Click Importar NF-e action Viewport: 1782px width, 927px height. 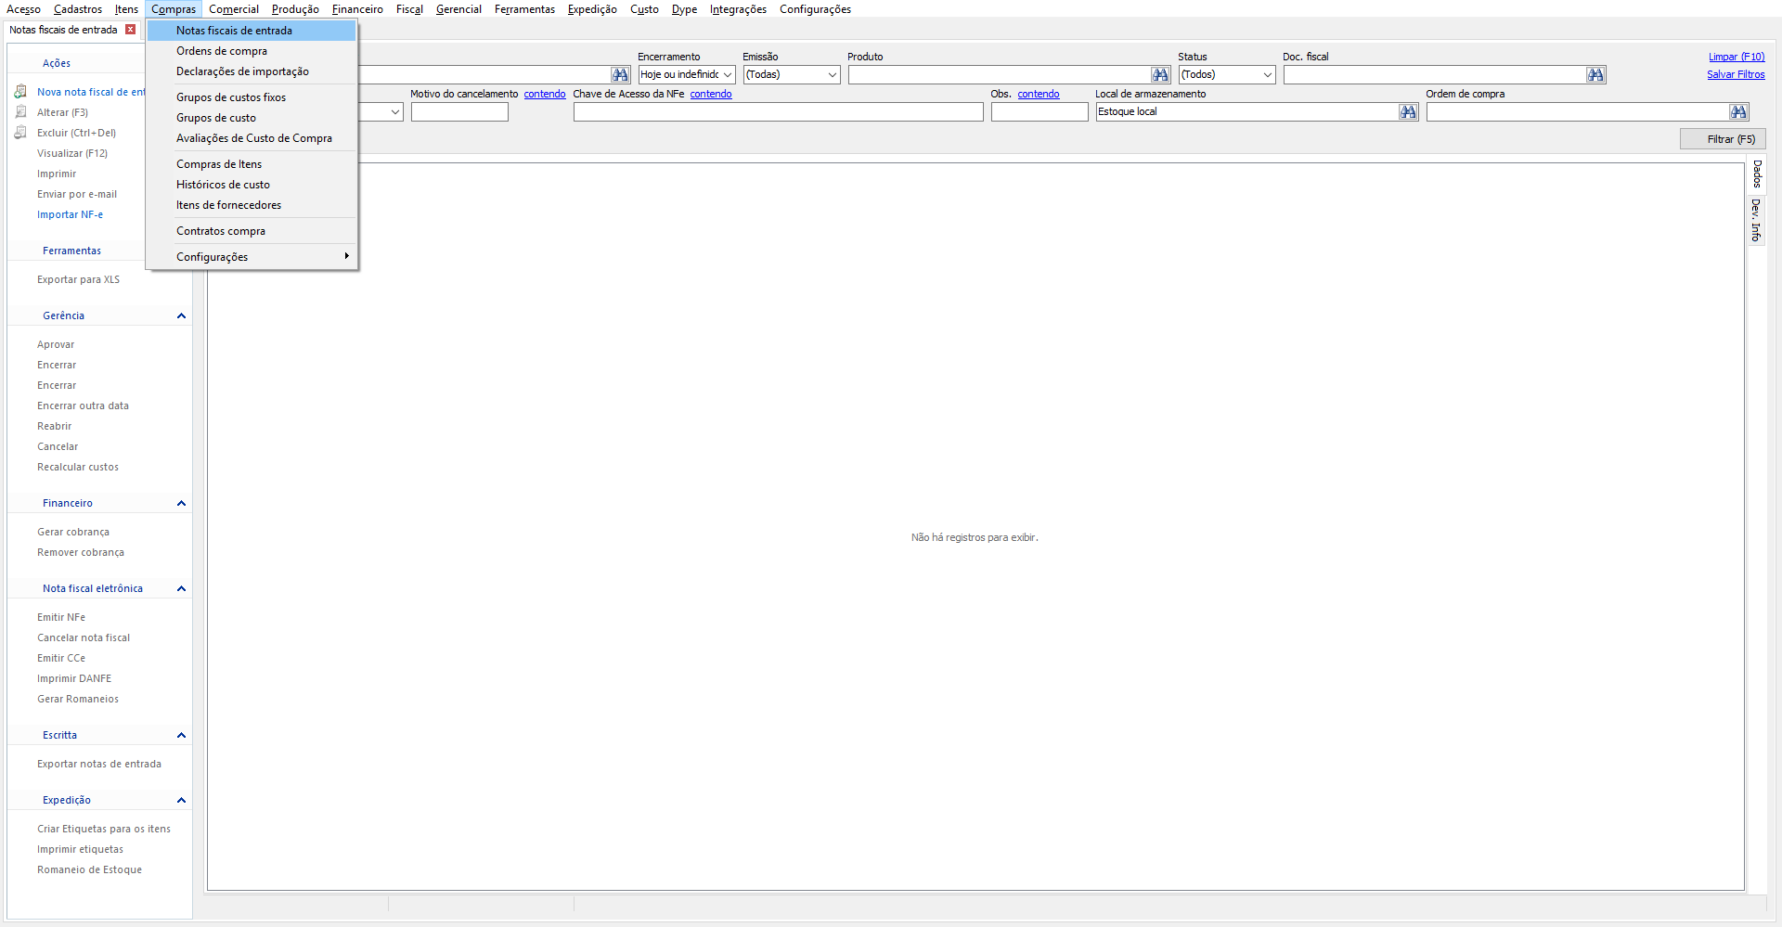(x=70, y=214)
